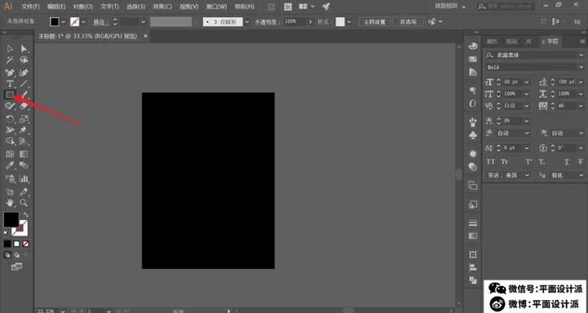Select the Zoom magnifier tool
This screenshot has height=313, width=588.
[24, 203]
